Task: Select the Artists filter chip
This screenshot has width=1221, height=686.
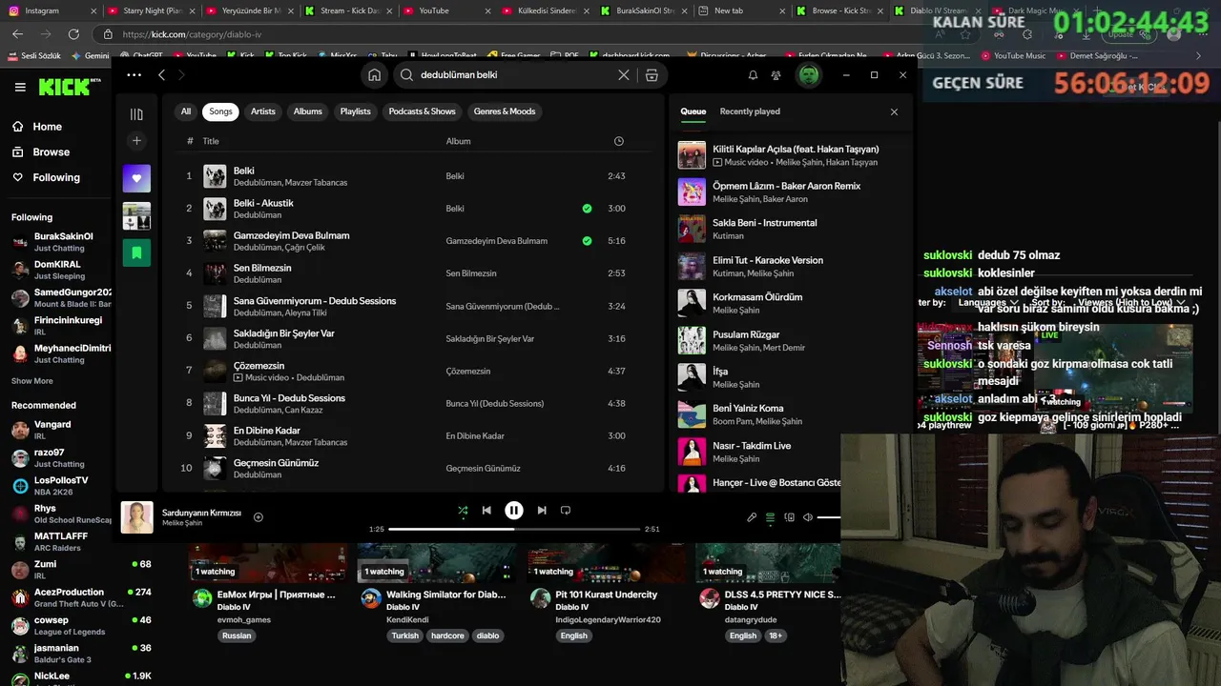Action: (x=263, y=111)
